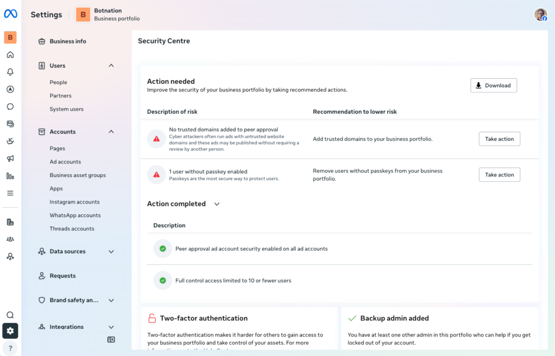Viewport: 555px width, 356px height.
Task: Expand the Data sources section
Action: 111,252
